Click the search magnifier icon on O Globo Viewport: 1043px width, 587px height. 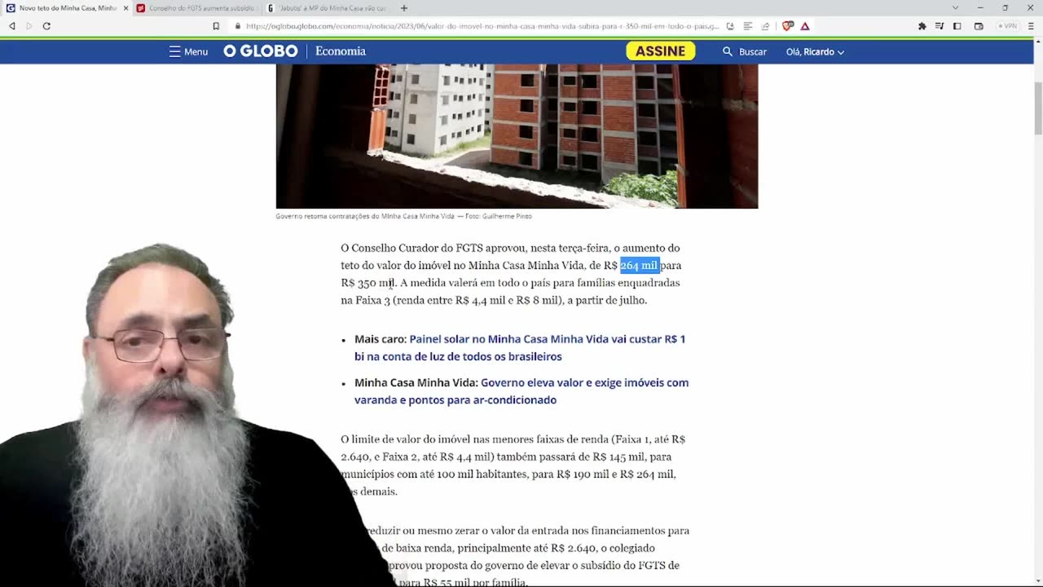point(728,51)
